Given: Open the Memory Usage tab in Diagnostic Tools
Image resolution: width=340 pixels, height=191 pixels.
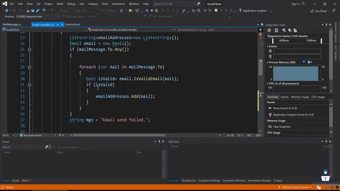Looking at the screenshot, I should [x=300, y=97].
